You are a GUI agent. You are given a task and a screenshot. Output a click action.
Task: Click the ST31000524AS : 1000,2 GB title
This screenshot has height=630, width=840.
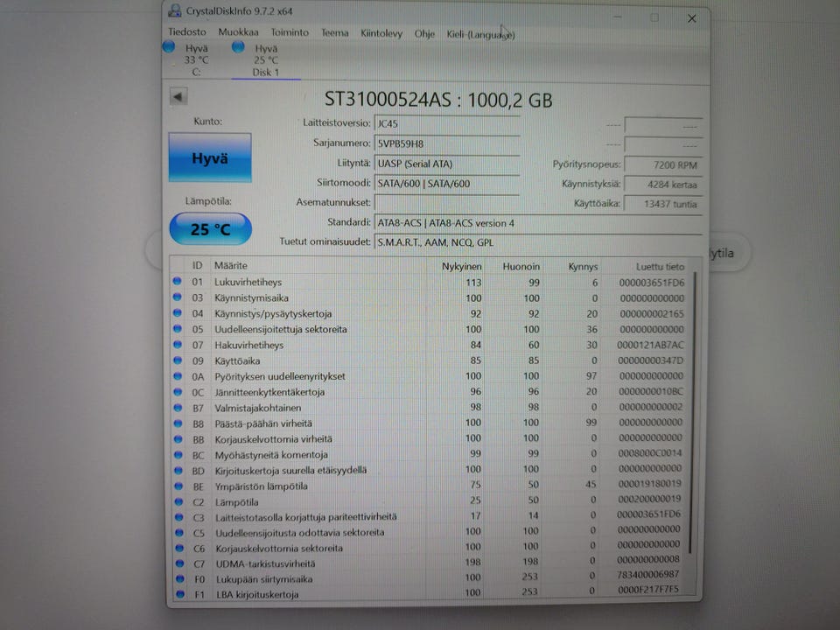coord(438,100)
